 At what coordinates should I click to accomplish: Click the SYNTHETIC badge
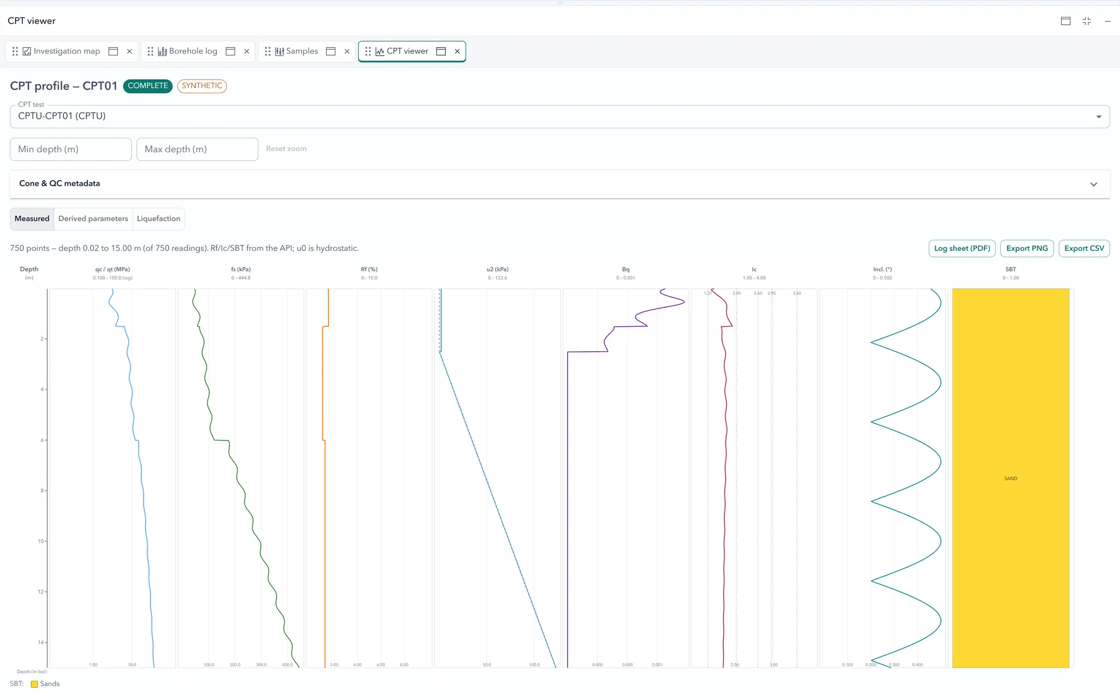[x=202, y=86]
